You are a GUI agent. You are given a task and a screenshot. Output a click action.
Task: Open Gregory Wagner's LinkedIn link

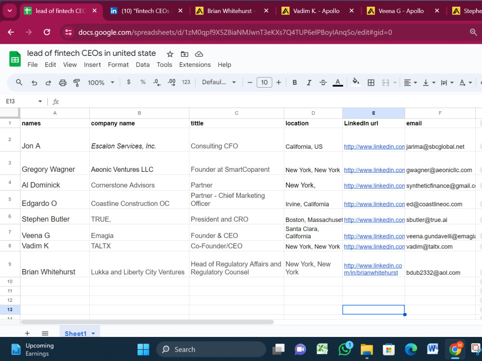pos(374,170)
